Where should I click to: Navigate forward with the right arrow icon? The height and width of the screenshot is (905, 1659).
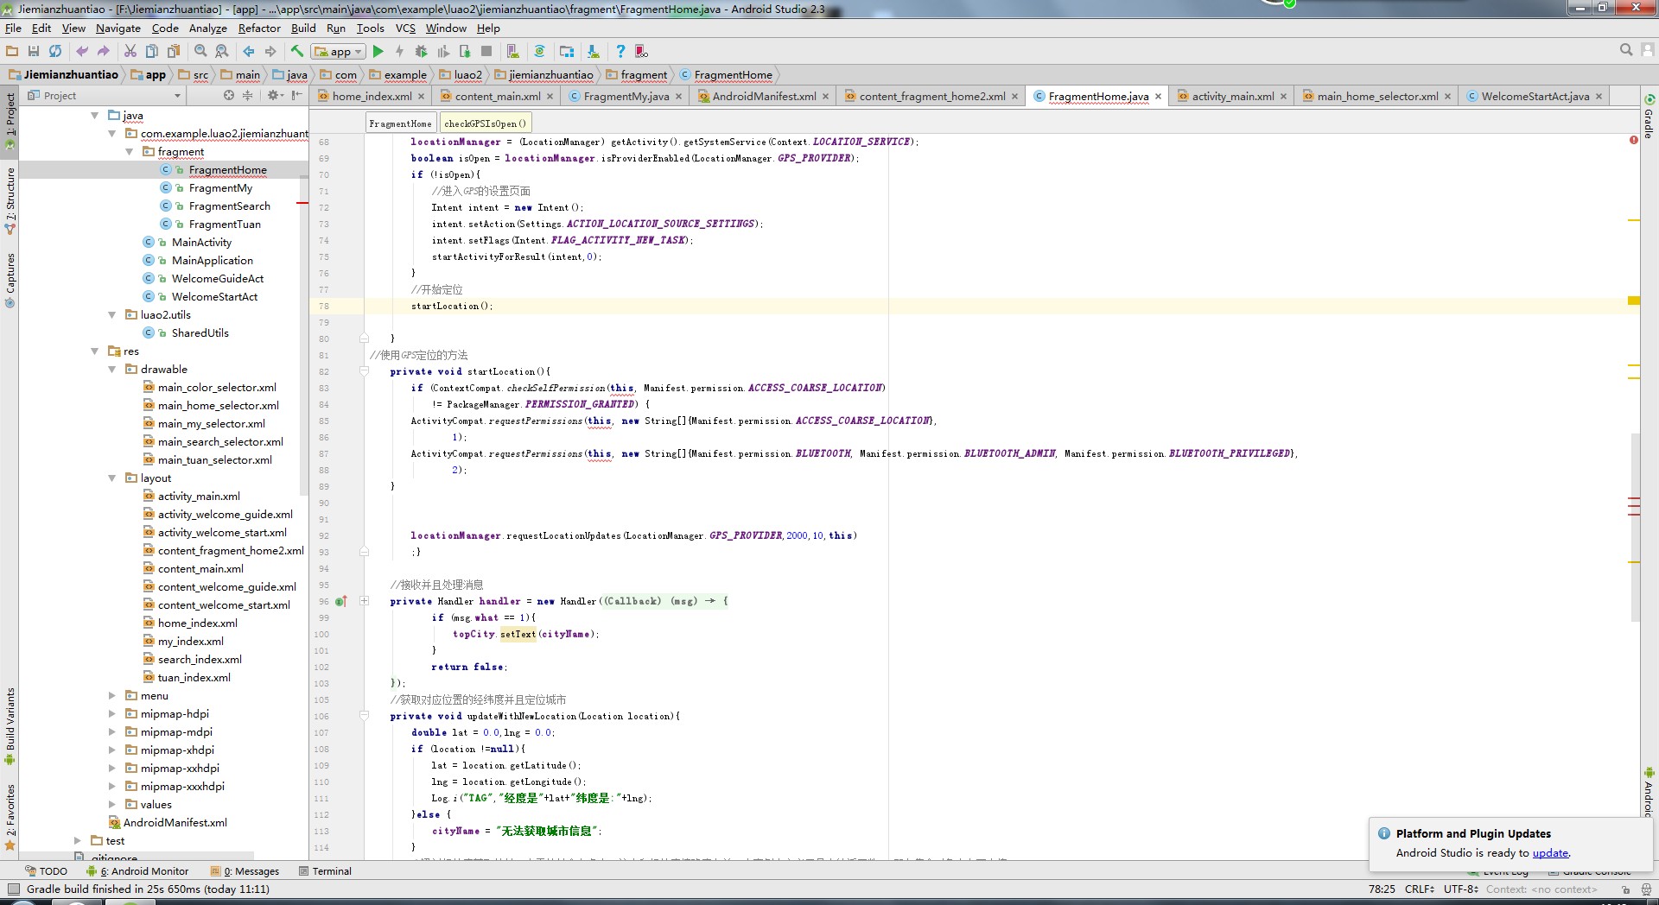click(270, 51)
